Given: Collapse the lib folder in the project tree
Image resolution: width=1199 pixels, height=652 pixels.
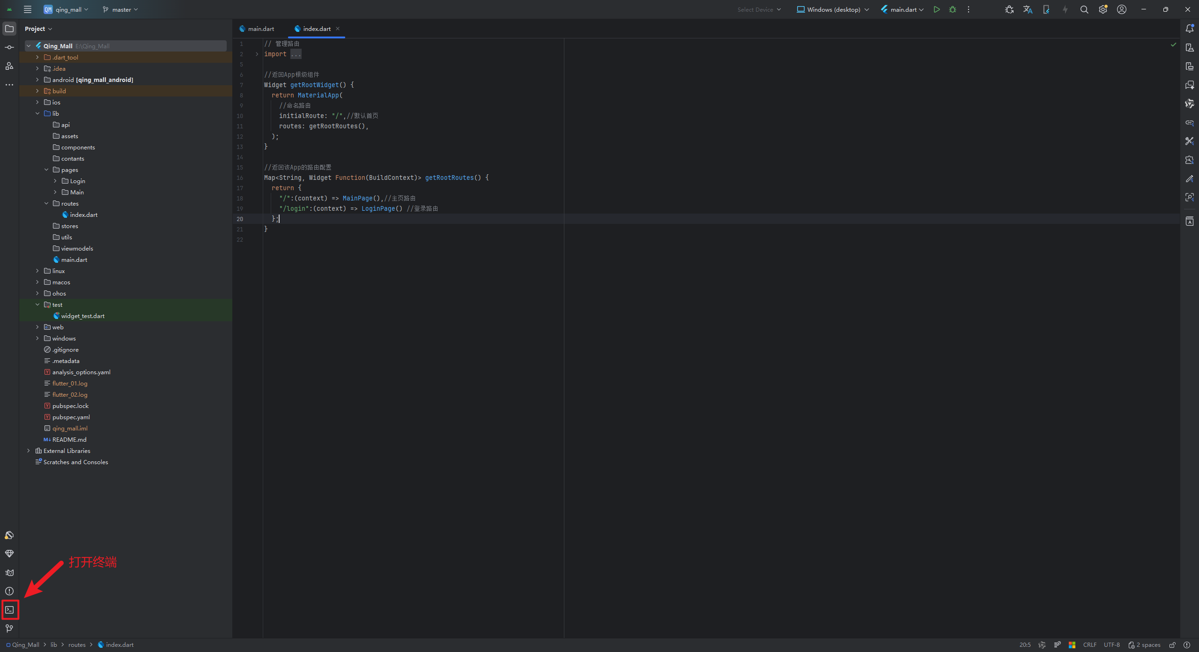Looking at the screenshot, I should [x=37, y=113].
